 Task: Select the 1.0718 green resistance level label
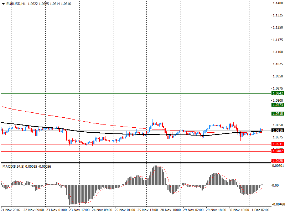(278, 113)
